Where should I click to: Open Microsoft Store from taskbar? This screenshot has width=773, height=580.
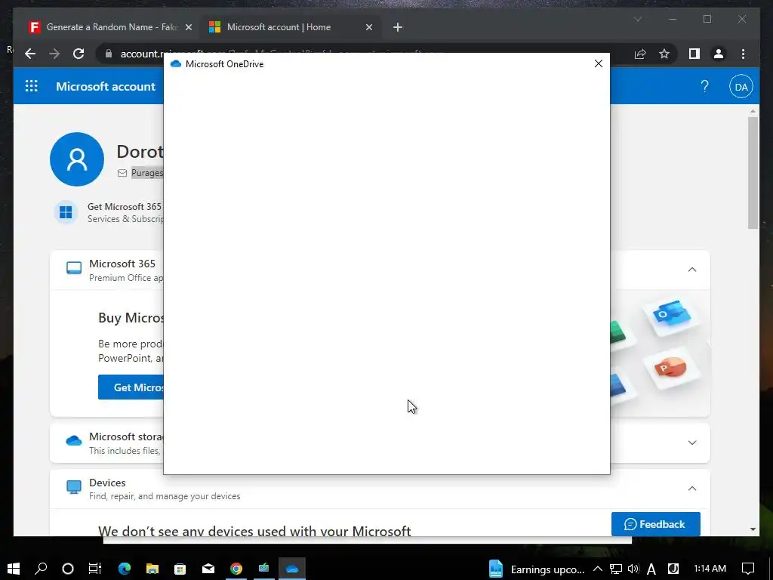180,569
